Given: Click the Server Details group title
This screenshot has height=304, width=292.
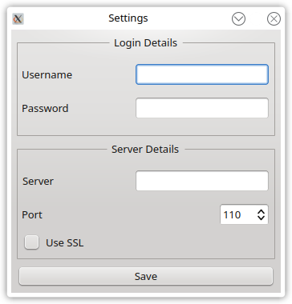Looking at the screenshot, I should coord(145,150).
